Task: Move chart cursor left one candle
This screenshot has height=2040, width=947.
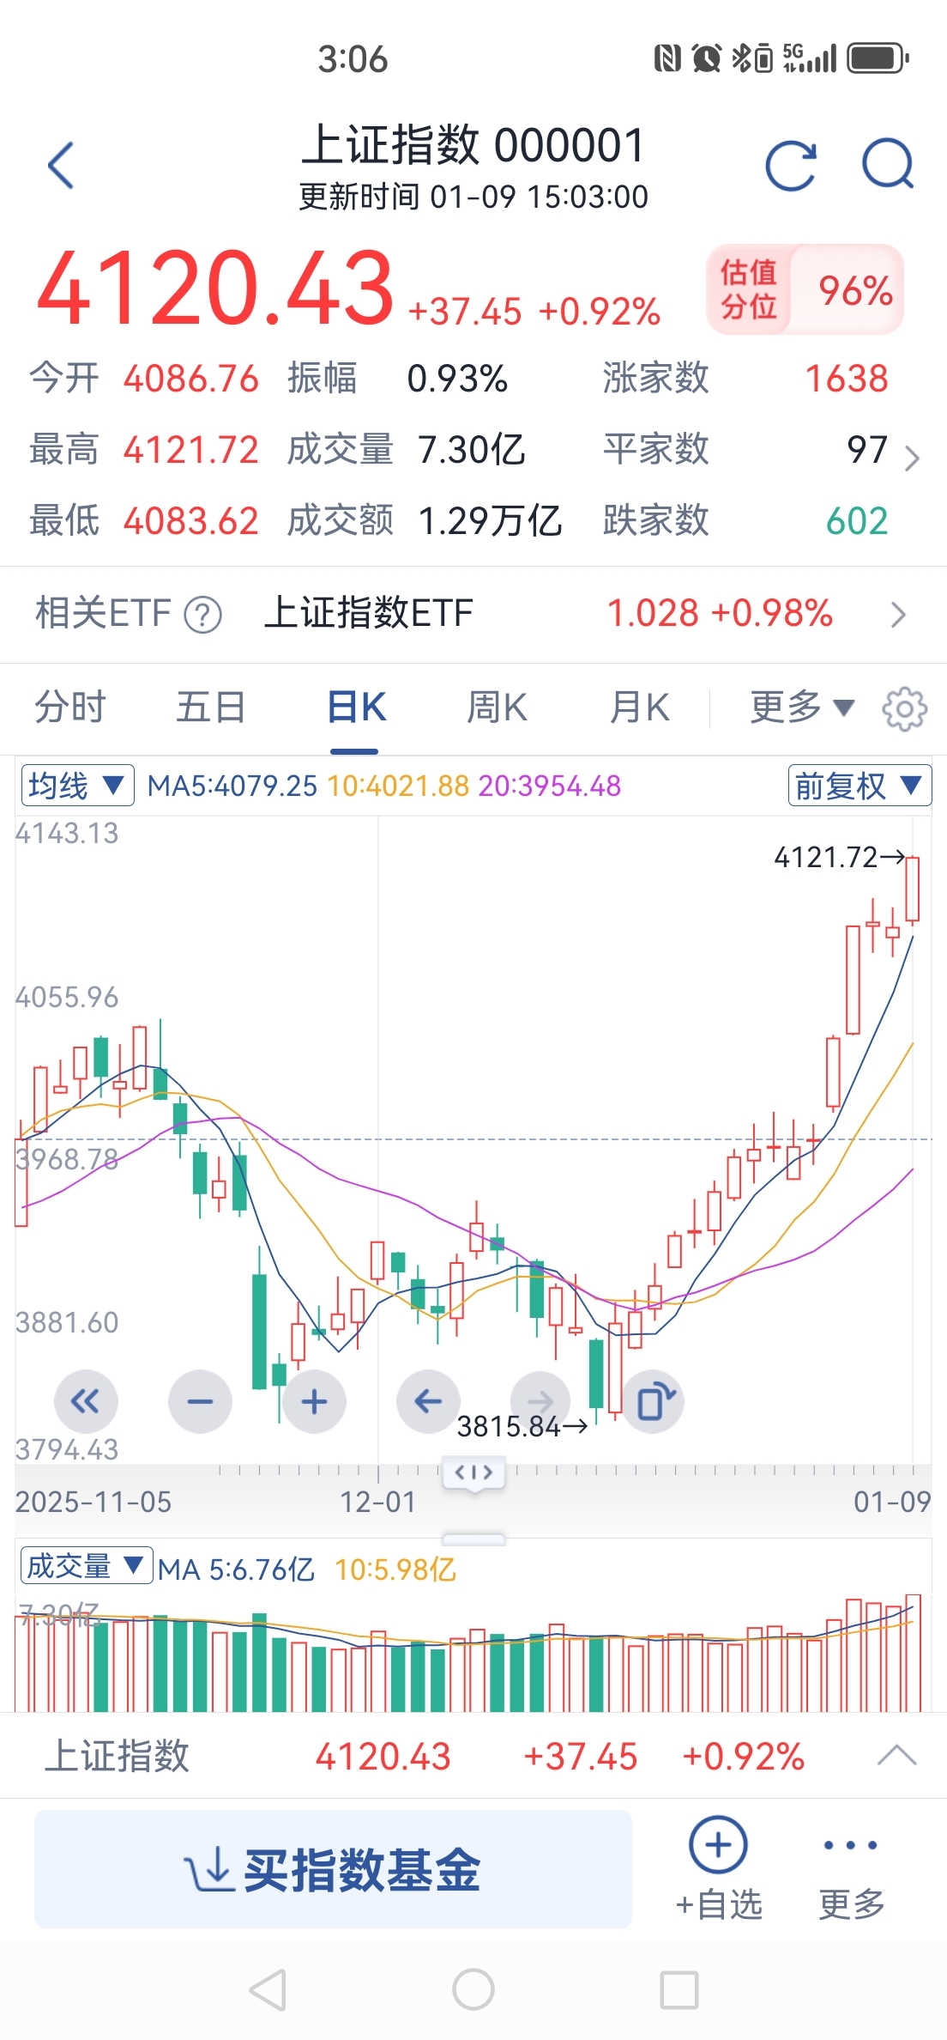Action: pos(428,1402)
